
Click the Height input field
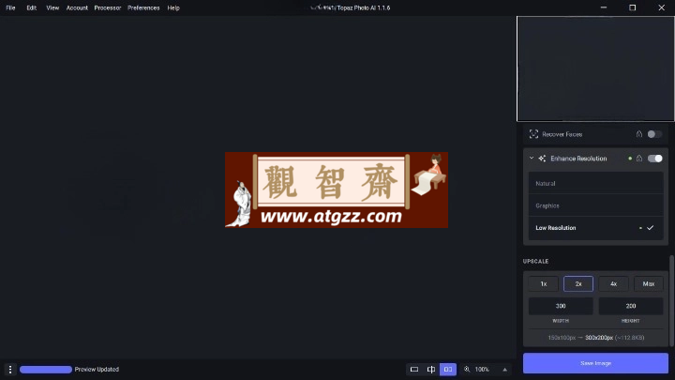click(x=631, y=306)
